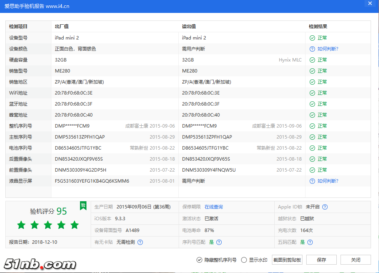This screenshot has height=273, width=379.
Task: Open 如何判断 link for 液晶显示屏
Action: (x=328, y=181)
